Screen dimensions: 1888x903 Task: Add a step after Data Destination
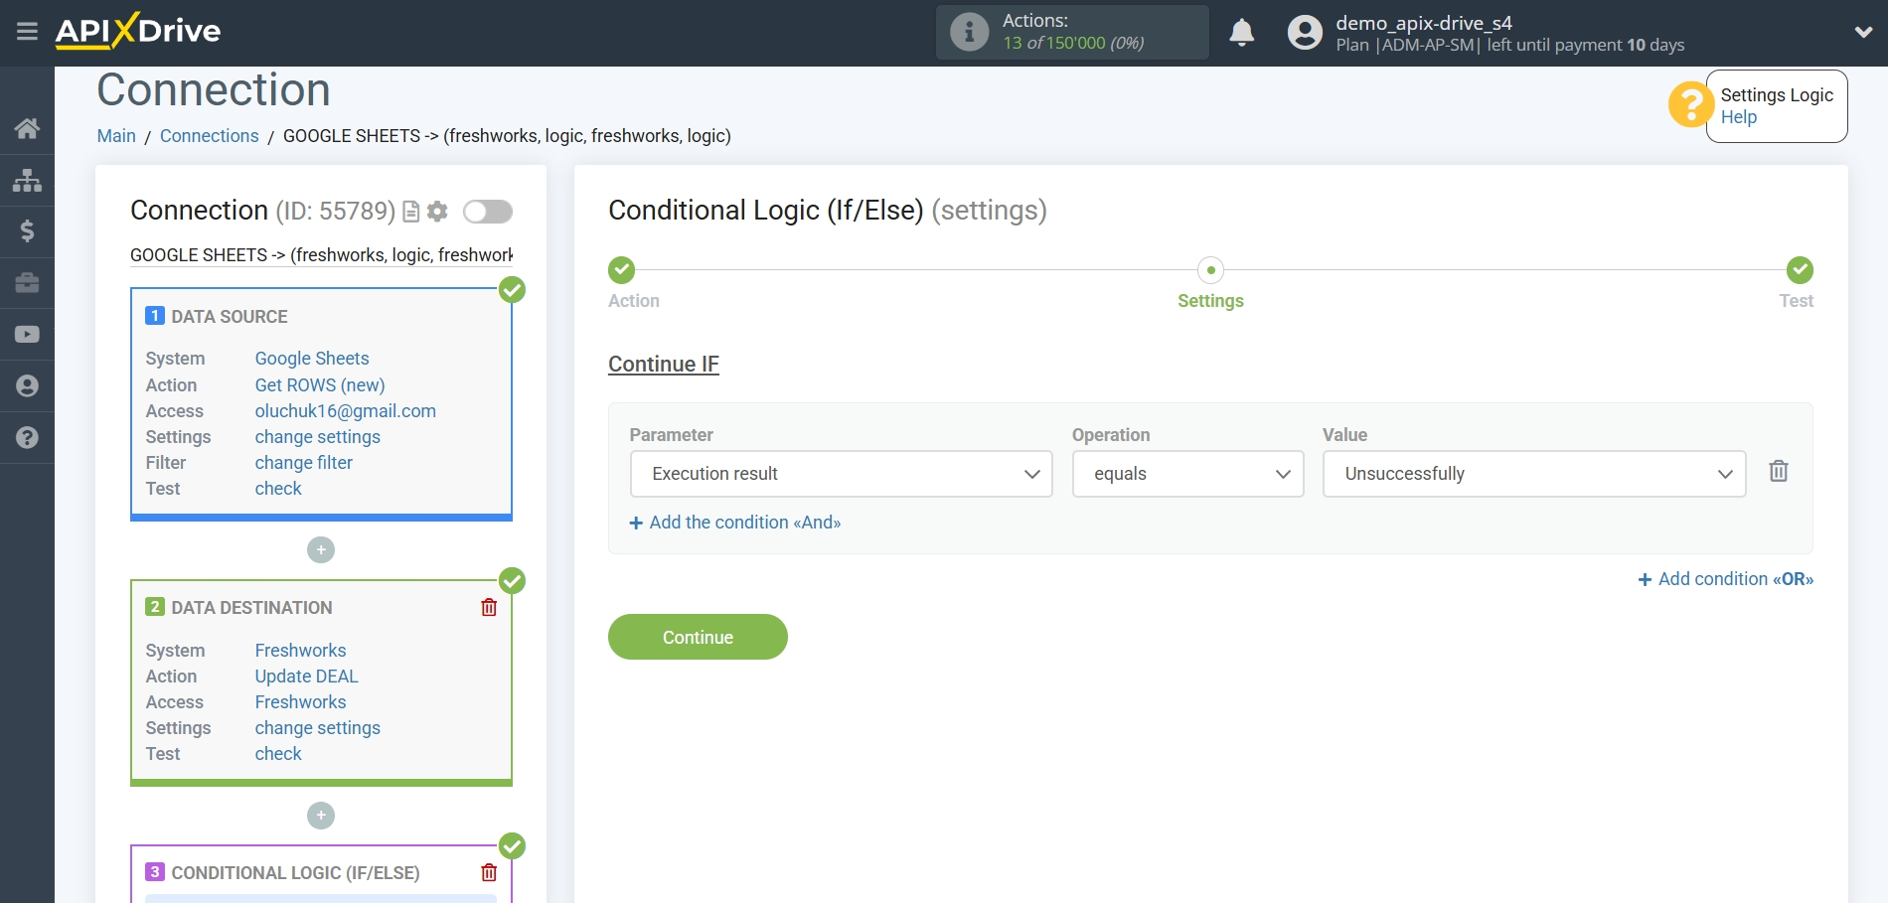(x=321, y=816)
